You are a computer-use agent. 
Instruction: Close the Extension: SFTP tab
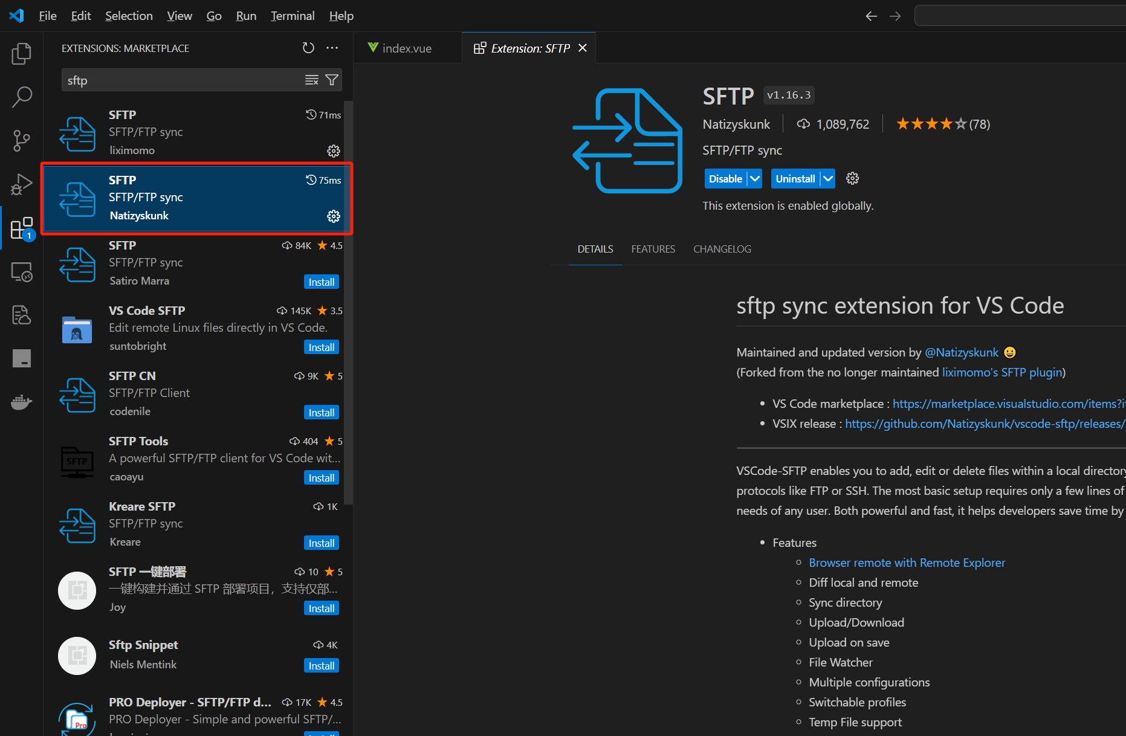tap(582, 48)
